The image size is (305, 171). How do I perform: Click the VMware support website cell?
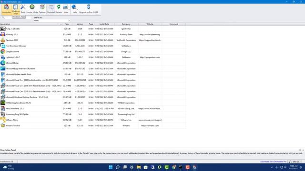tap(150, 120)
